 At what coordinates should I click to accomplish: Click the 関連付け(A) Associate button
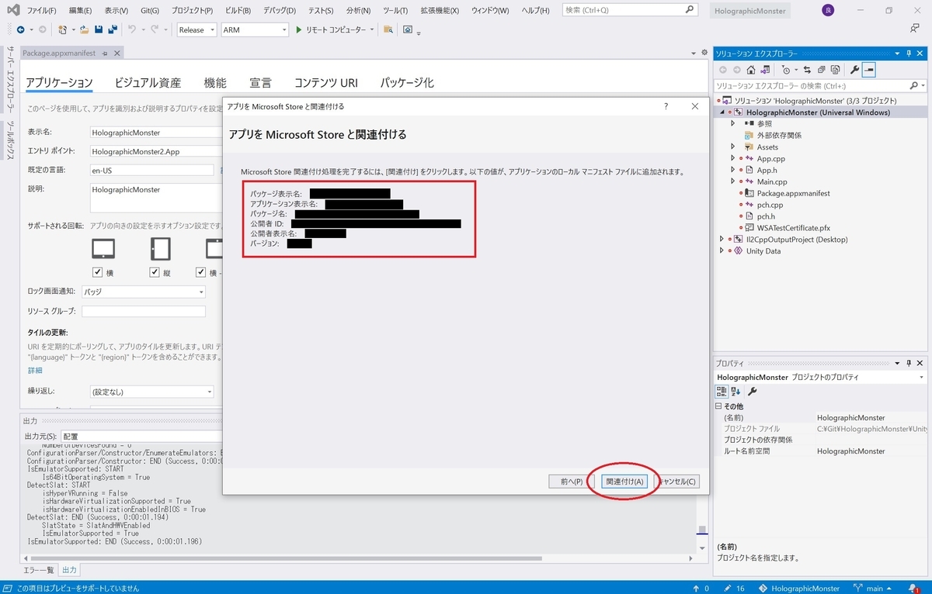pos(625,482)
